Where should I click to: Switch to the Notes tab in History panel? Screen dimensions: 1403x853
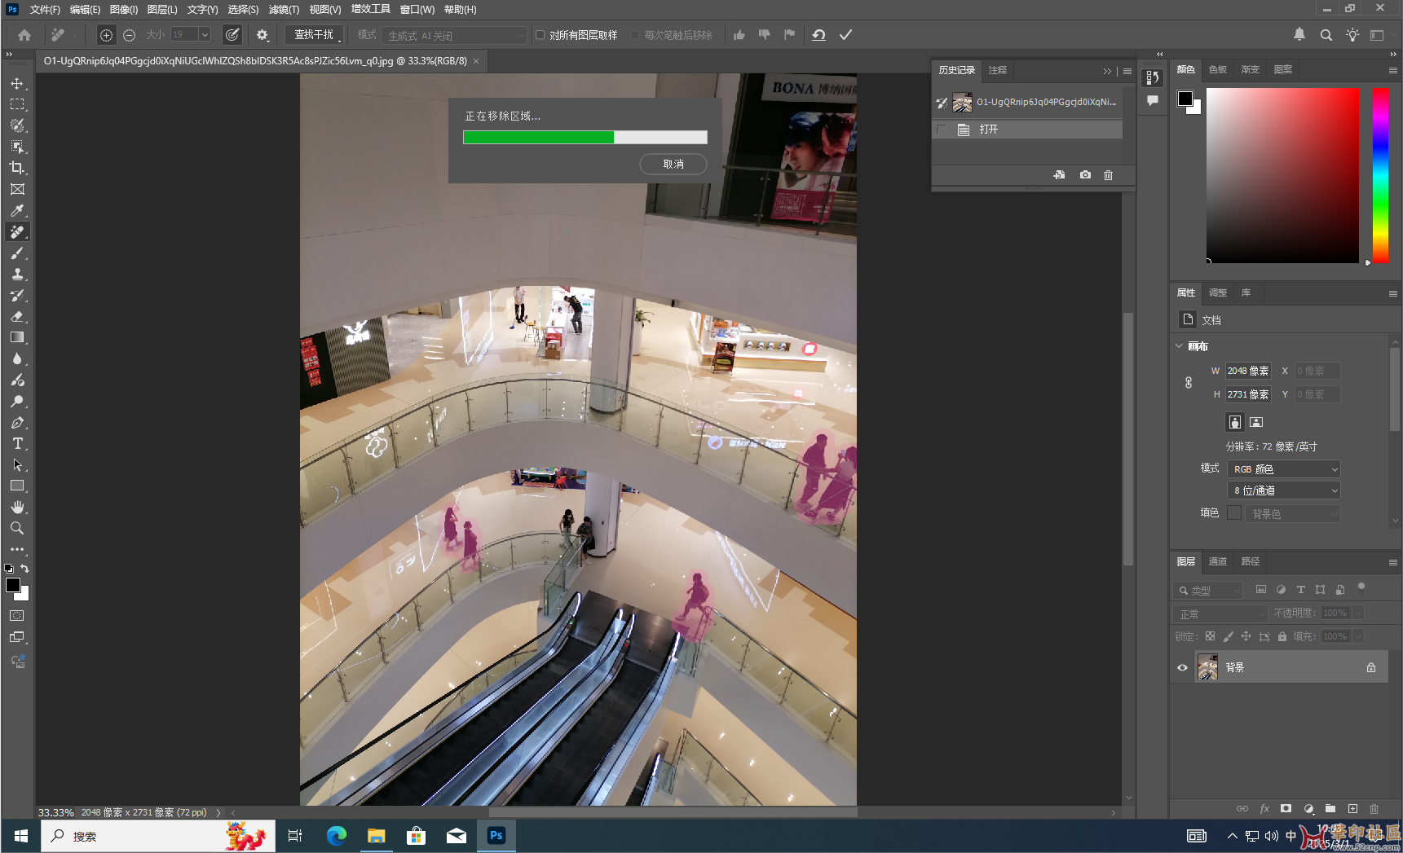tap(998, 70)
